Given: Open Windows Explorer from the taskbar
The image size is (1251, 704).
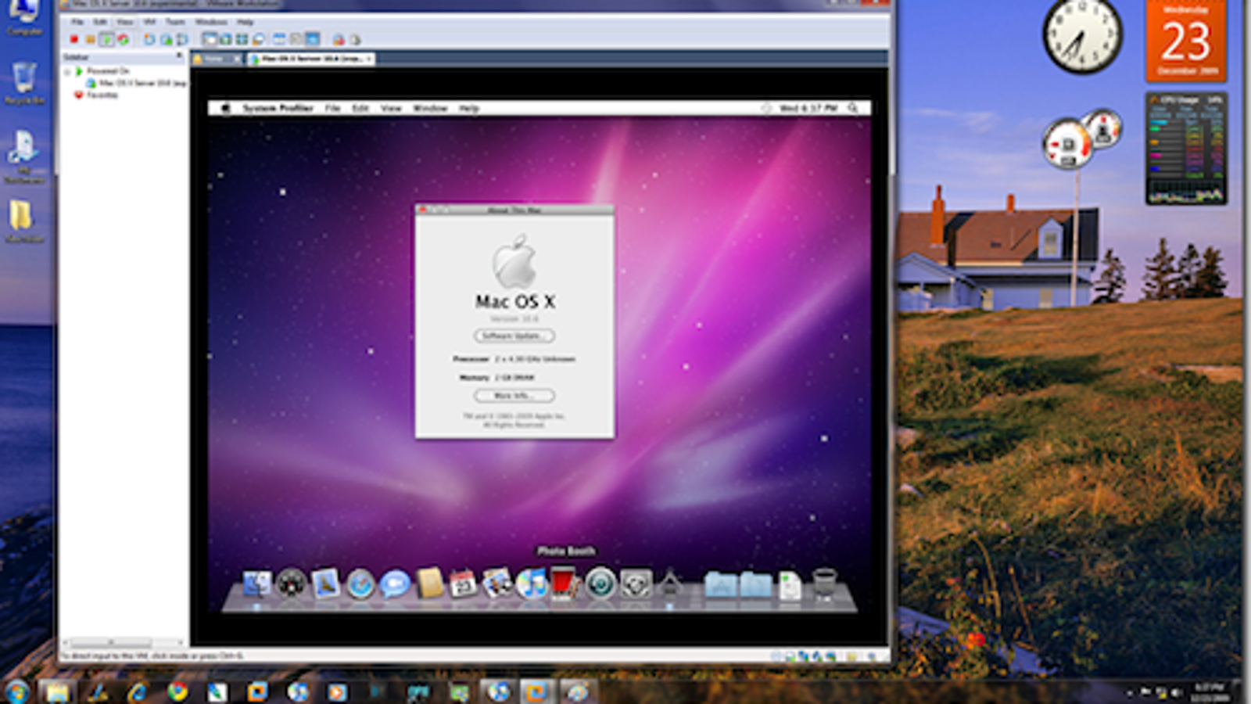Looking at the screenshot, I should (x=57, y=691).
